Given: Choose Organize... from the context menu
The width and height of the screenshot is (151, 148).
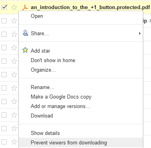Looking at the screenshot, I should [x=43, y=70].
